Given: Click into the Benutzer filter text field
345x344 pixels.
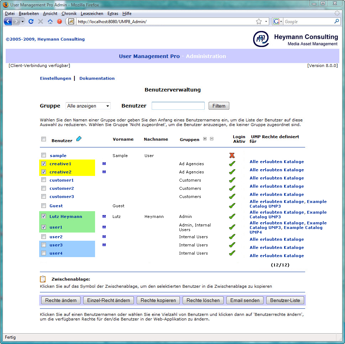Looking at the screenshot, I should coord(178,106).
